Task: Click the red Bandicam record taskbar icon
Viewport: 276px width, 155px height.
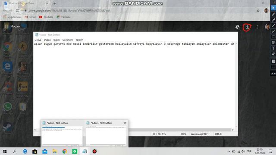Action: (94, 151)
